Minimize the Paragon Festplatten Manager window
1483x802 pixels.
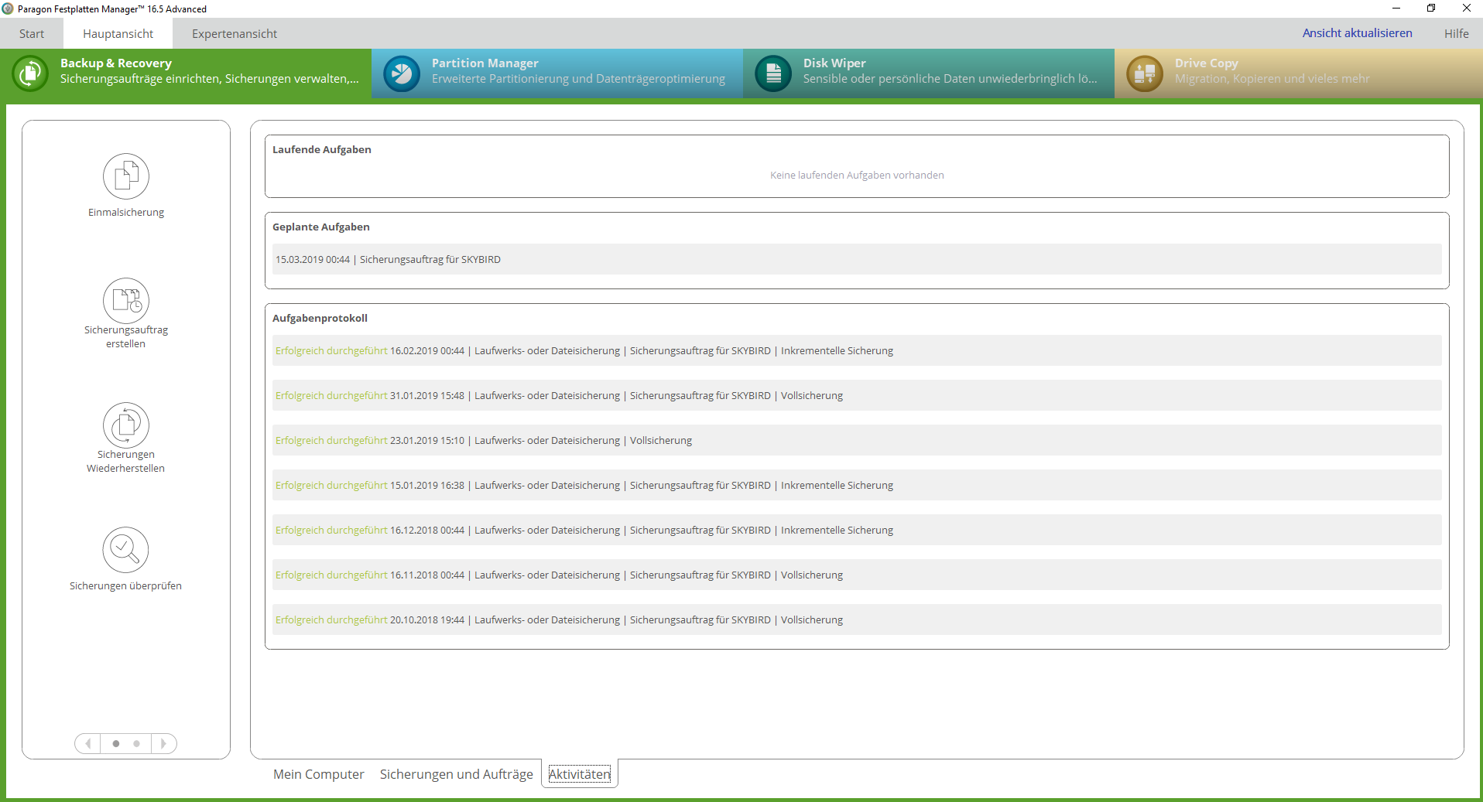coord(1396,9)
